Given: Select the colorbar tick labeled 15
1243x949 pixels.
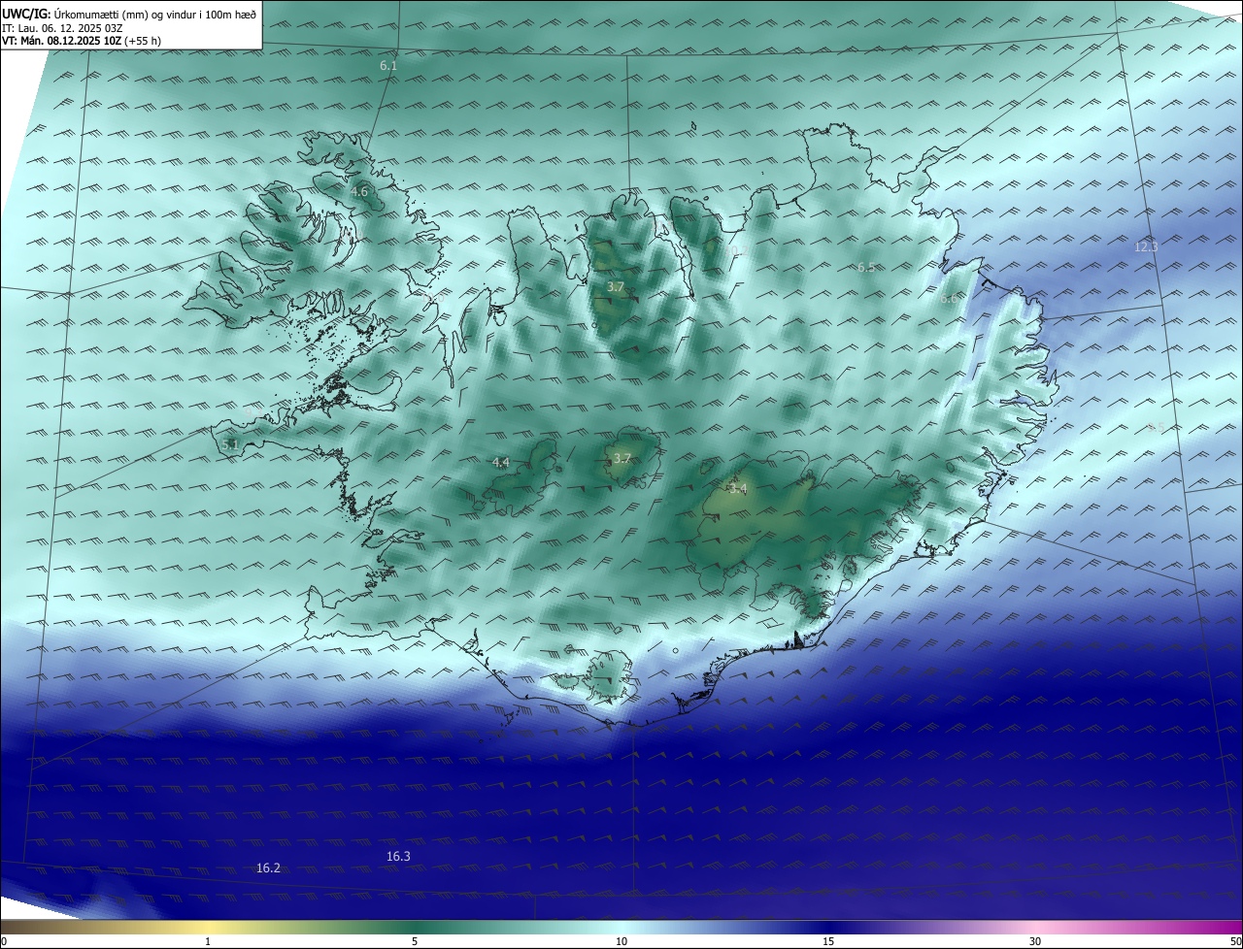Looking at the screenshot, I should pos(828,942).
